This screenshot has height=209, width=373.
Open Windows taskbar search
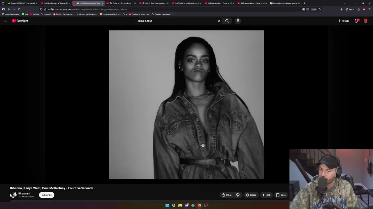tap(174, 206)
